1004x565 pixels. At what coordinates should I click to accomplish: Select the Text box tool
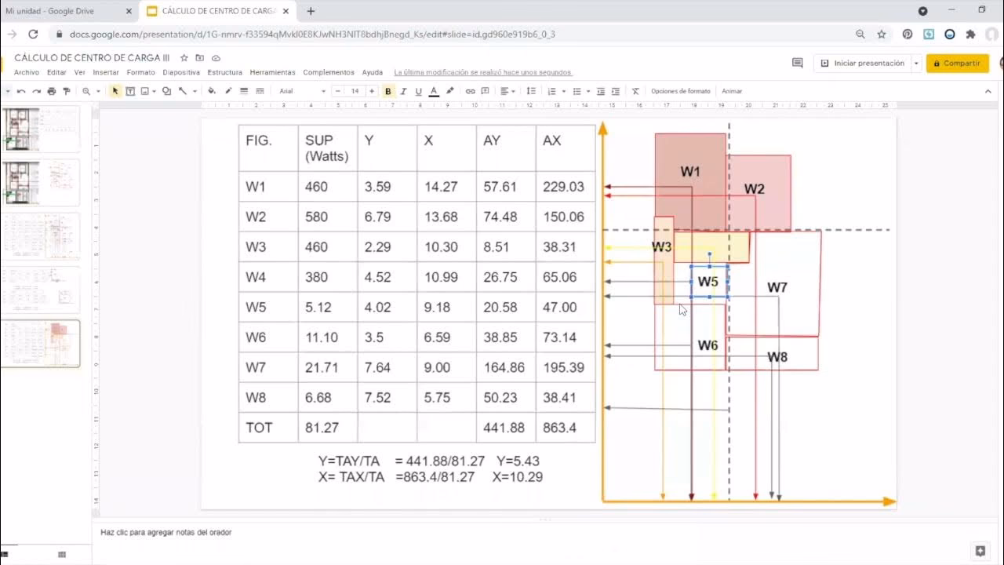coord(130,91)
